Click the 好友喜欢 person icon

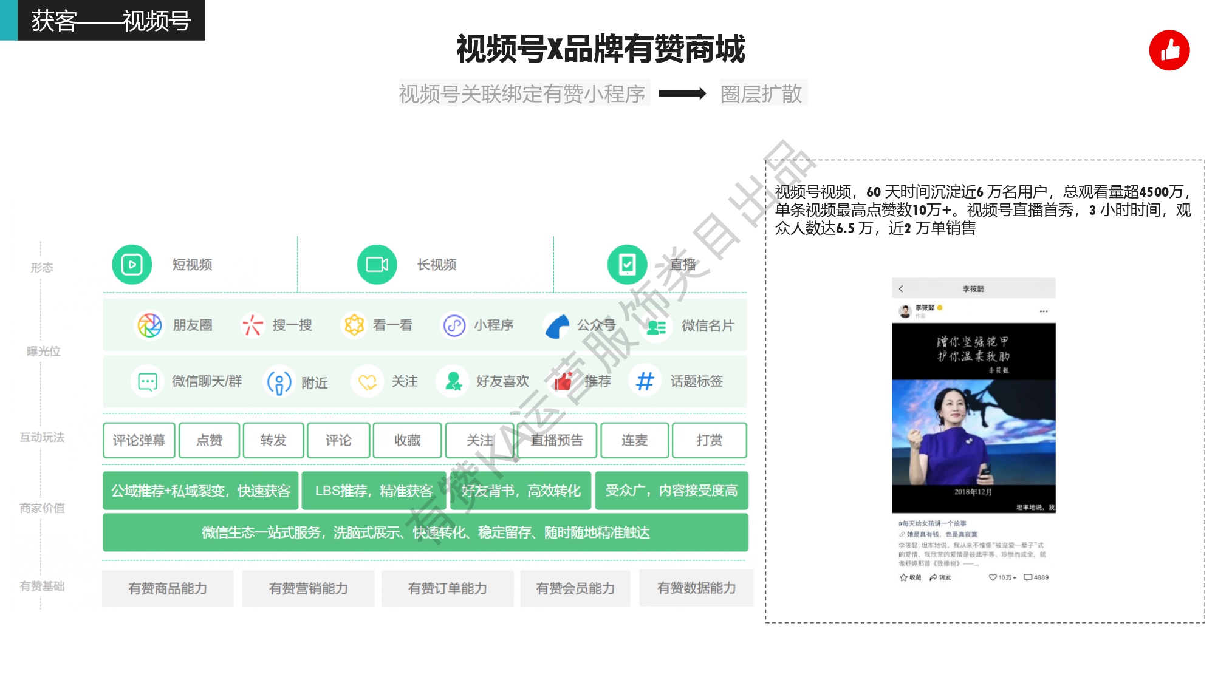click(453, 381)
